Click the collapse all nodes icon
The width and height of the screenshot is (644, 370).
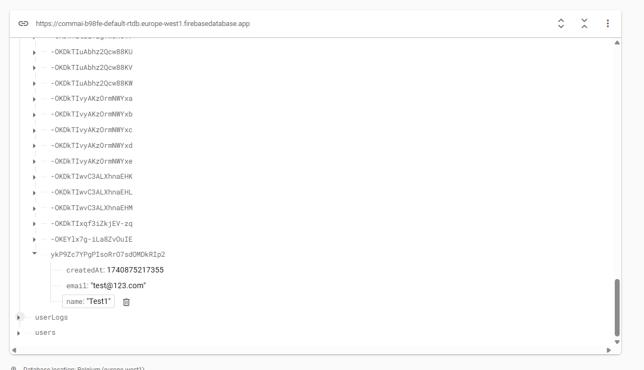584,23
